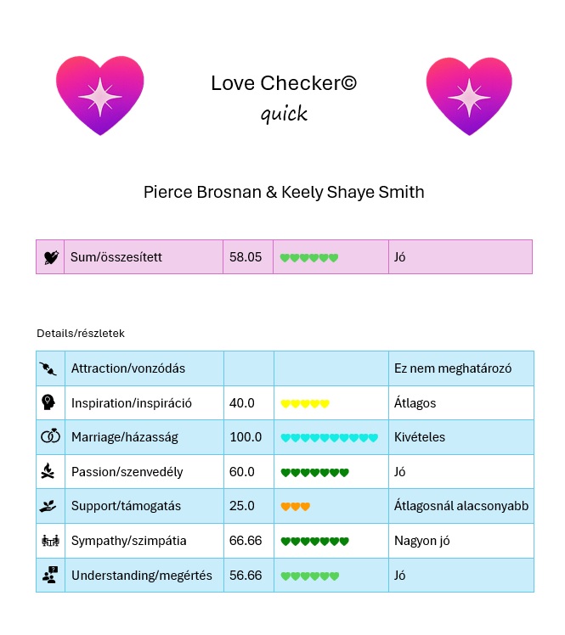Click the Sympathy score 66.66 cell
Image resolution: width=565 pixels, height=635 pixels.
tap(246, 541)
